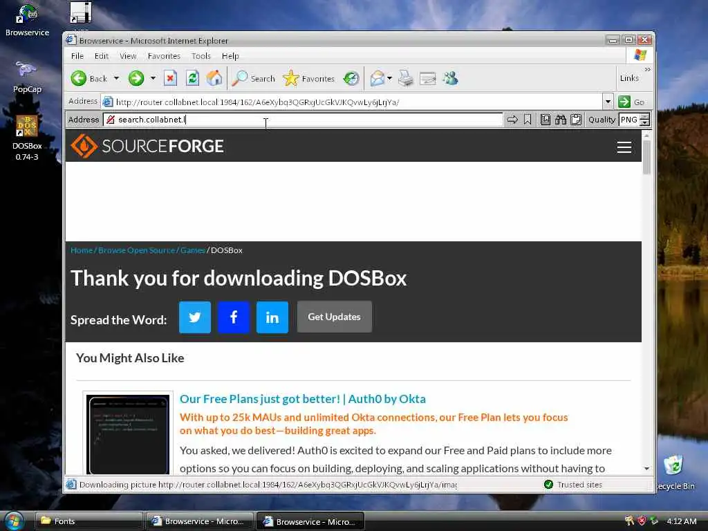Click the Games breadcrumb link

(193, 250)
